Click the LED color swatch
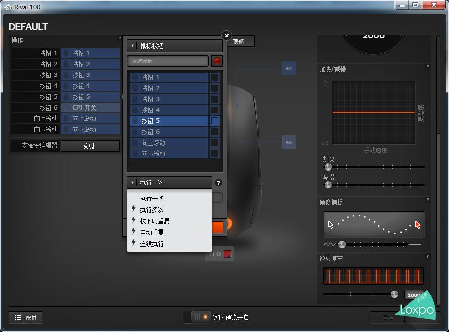Viewport: 449px width, 332px height. tap(227, 254)
